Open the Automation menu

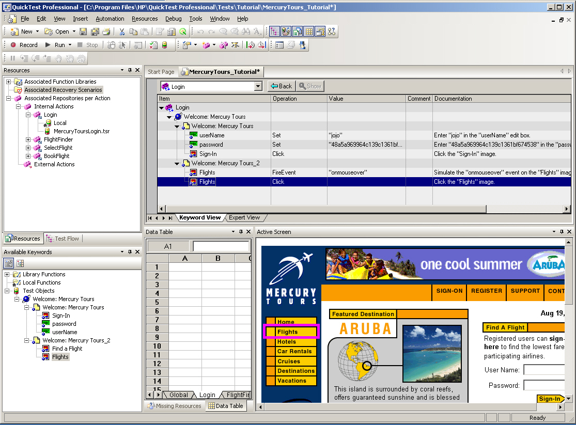click(110, 19)
